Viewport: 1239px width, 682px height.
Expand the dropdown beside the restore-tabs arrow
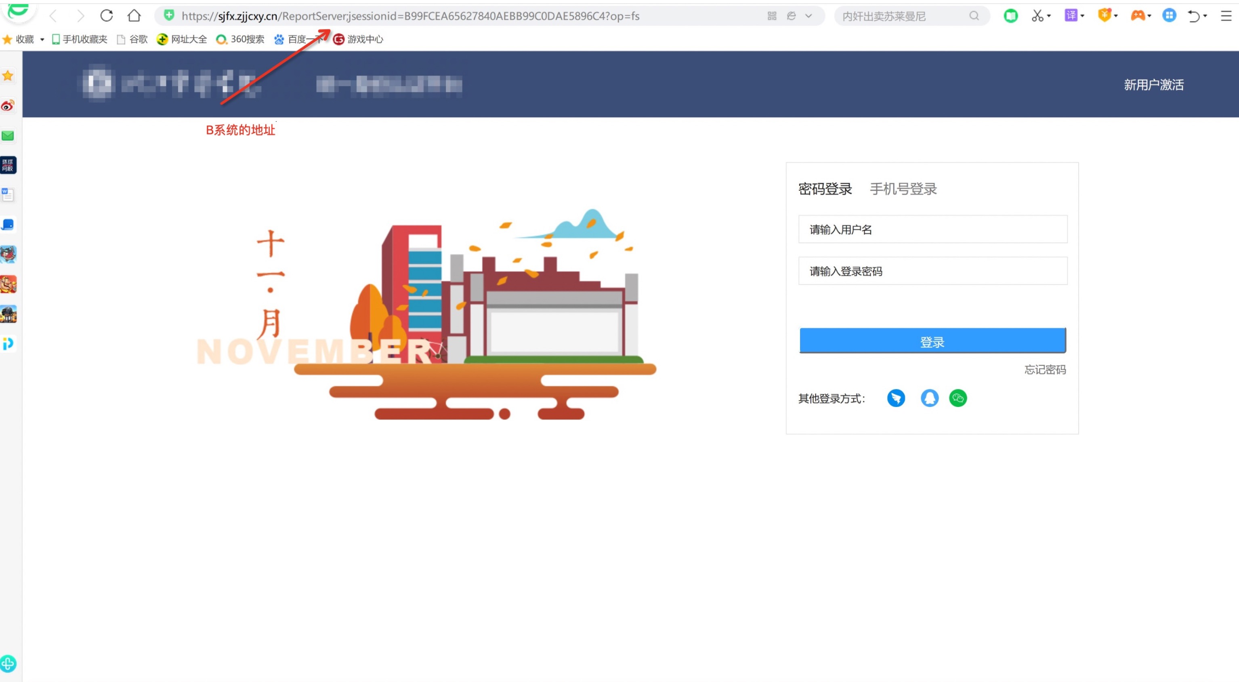(1206, 16)
